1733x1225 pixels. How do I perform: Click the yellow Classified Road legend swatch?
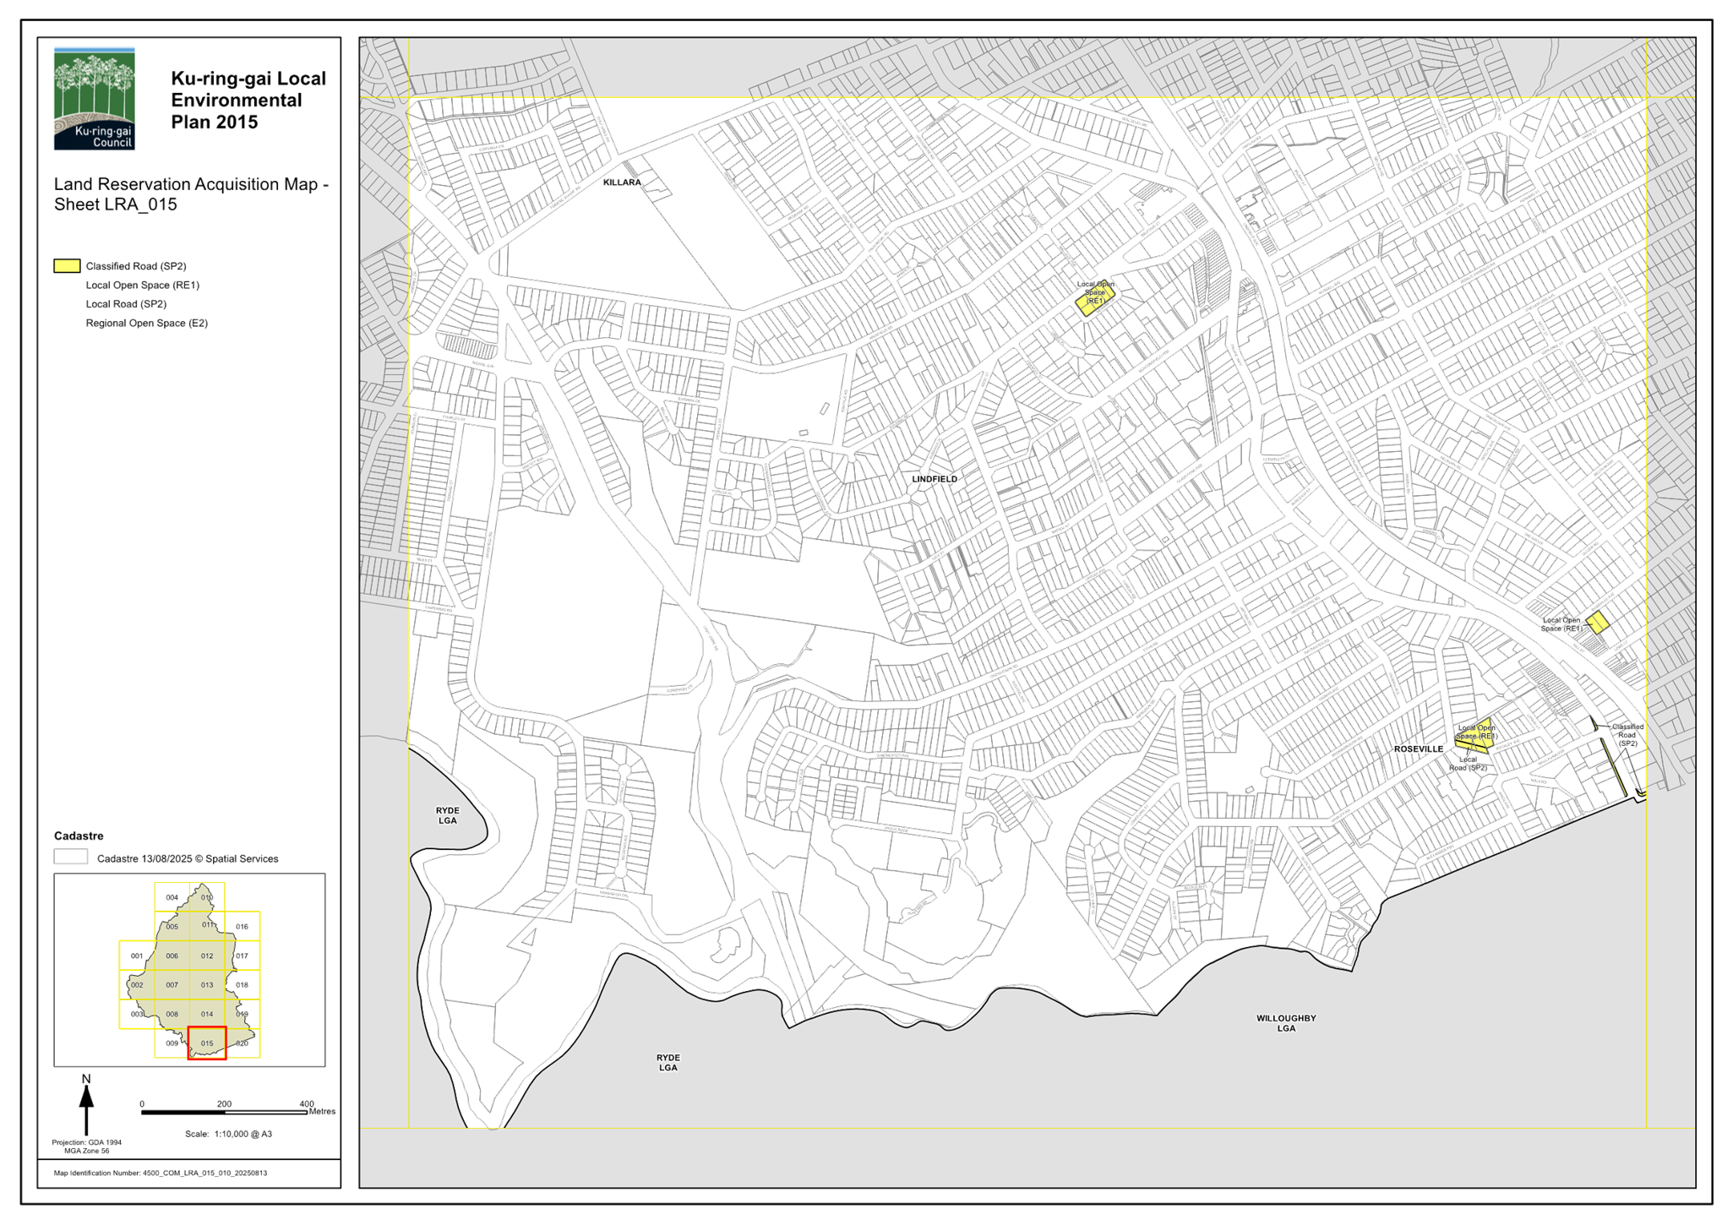click(x=67, y=266)
